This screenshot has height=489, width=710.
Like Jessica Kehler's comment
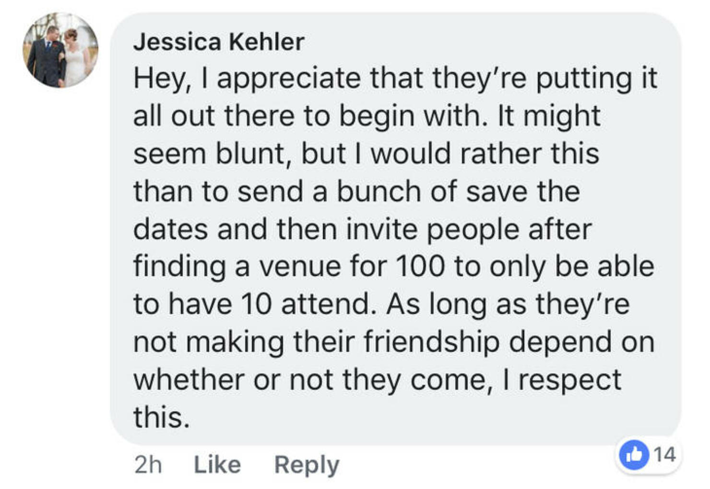pyautogui.click(x=217, y=465)
